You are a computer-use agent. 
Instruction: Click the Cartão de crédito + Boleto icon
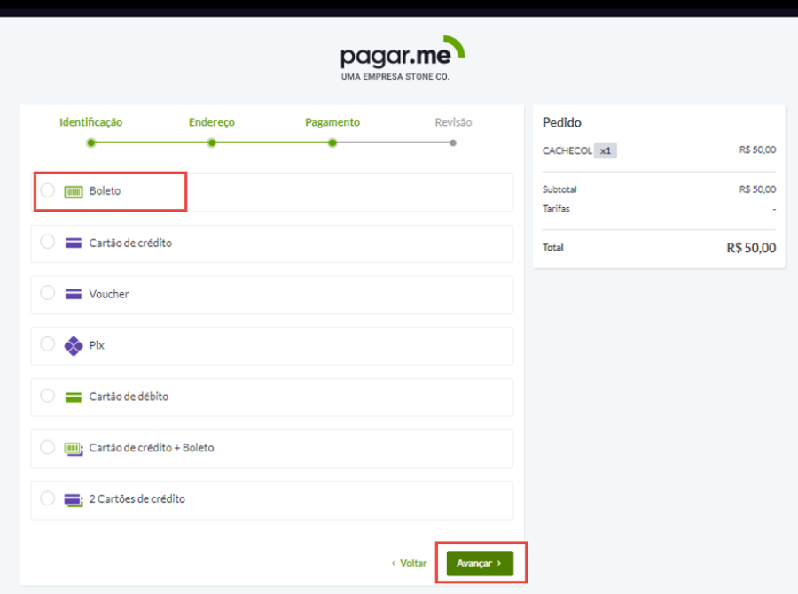click(x=74, y=448)
